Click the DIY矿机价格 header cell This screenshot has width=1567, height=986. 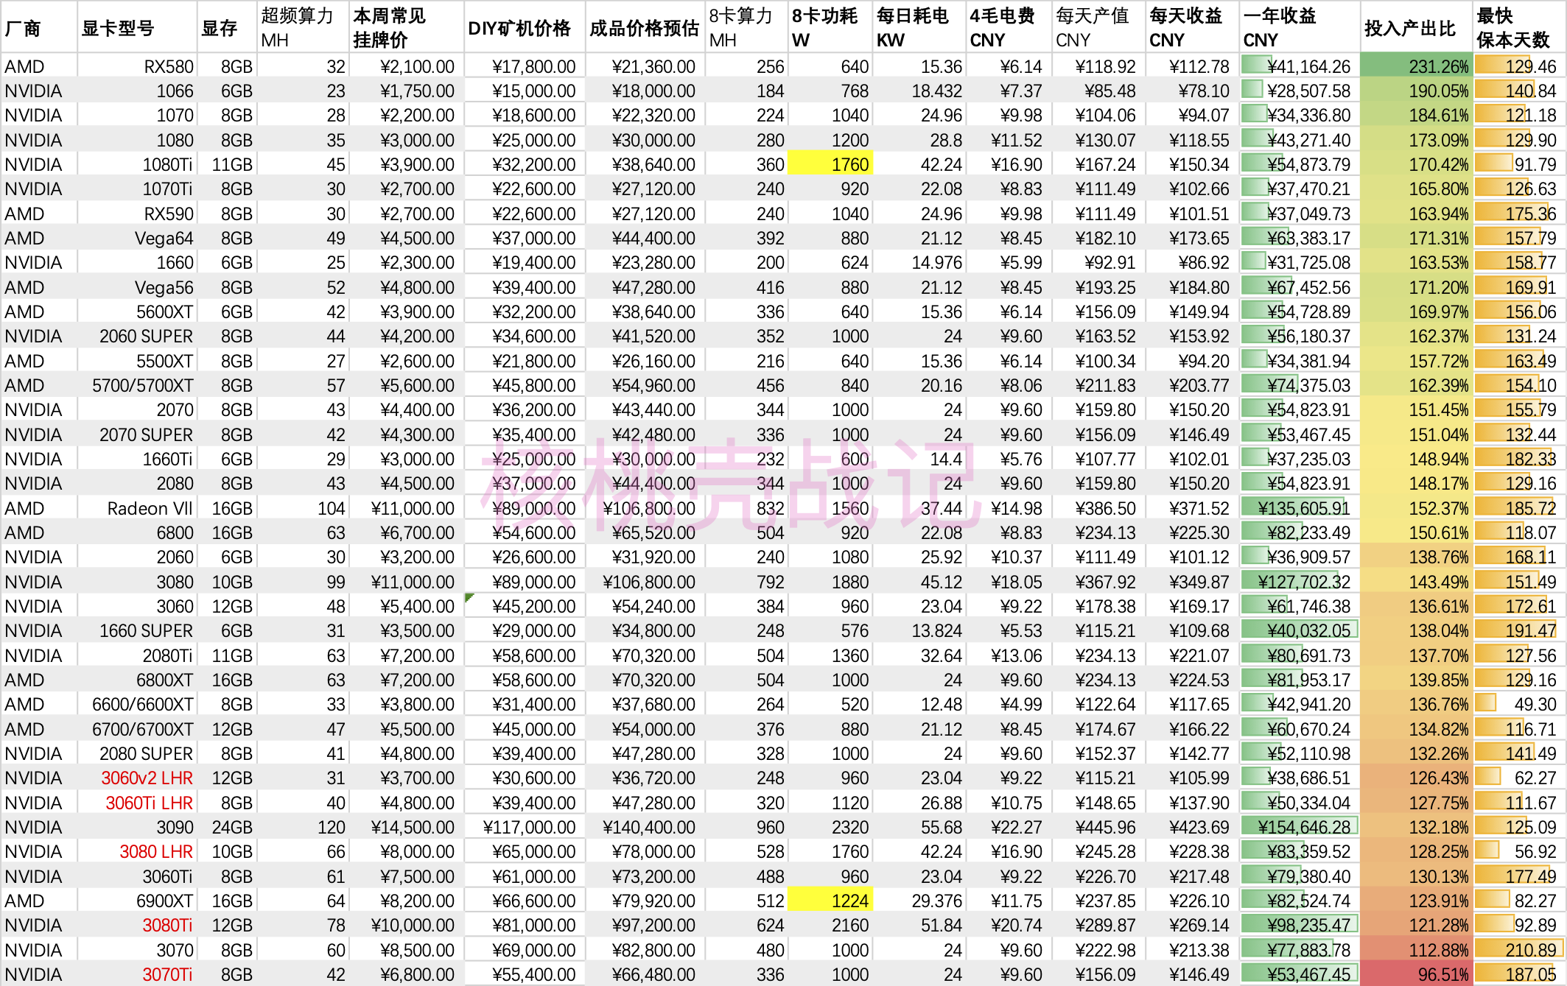pyautogui.click(x=525, y=27)
